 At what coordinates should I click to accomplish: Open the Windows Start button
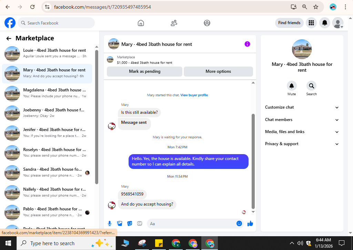tap(8, 243)
